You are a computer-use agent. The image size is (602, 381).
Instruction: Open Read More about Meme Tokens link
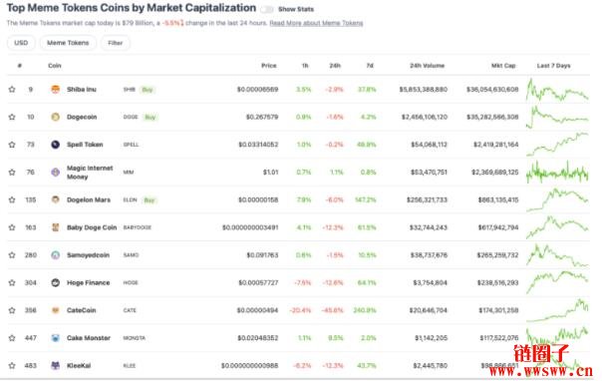pos(316,23)
